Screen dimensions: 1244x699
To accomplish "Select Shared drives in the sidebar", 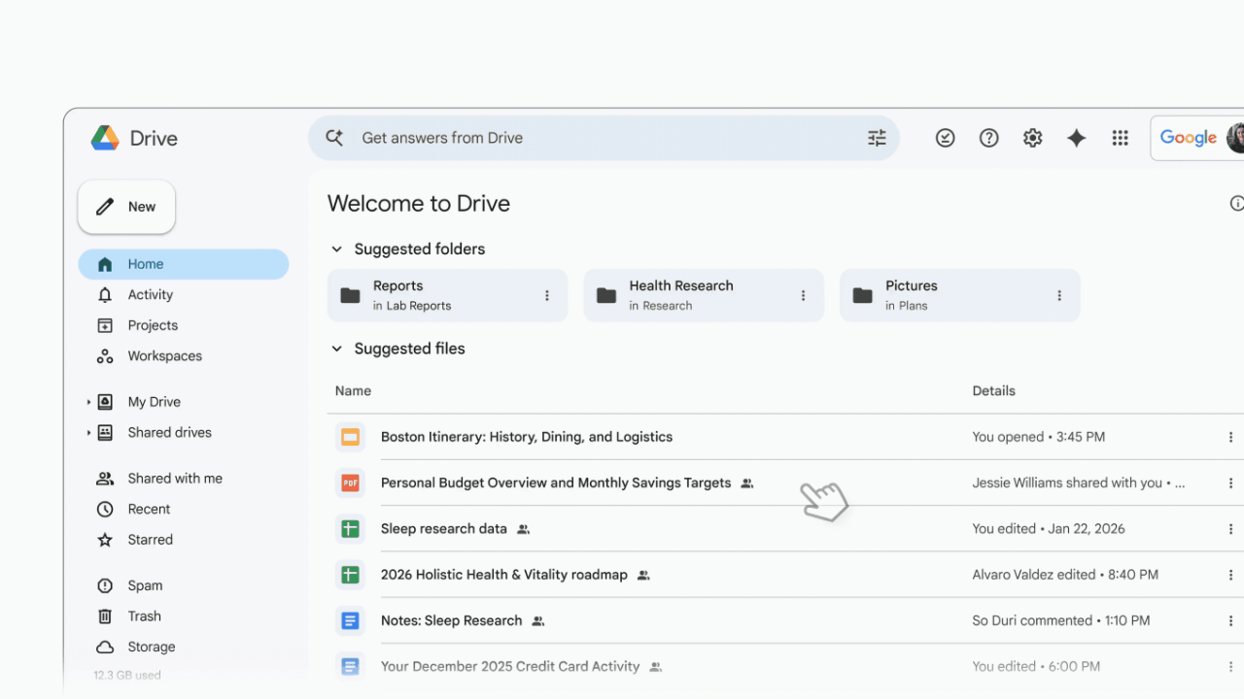I will tap(169, 433).
